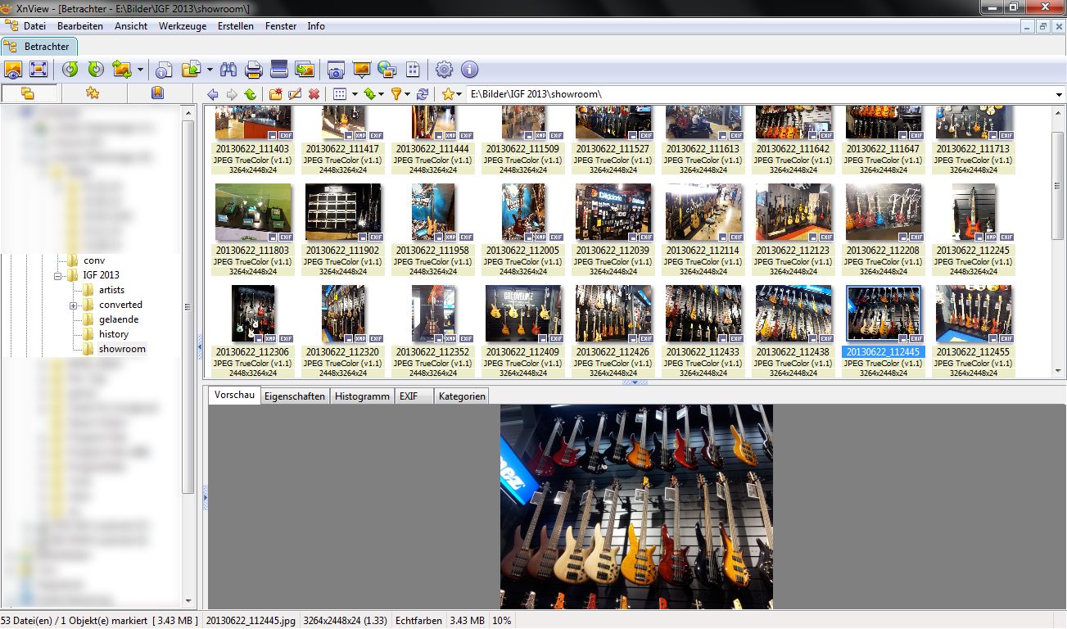Click the guitar preview image
This screenshot has height=629, width=1067.
(636, 506)
